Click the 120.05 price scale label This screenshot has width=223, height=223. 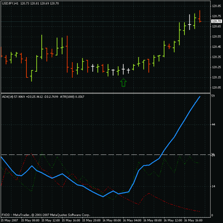click(x=217, y=88)
